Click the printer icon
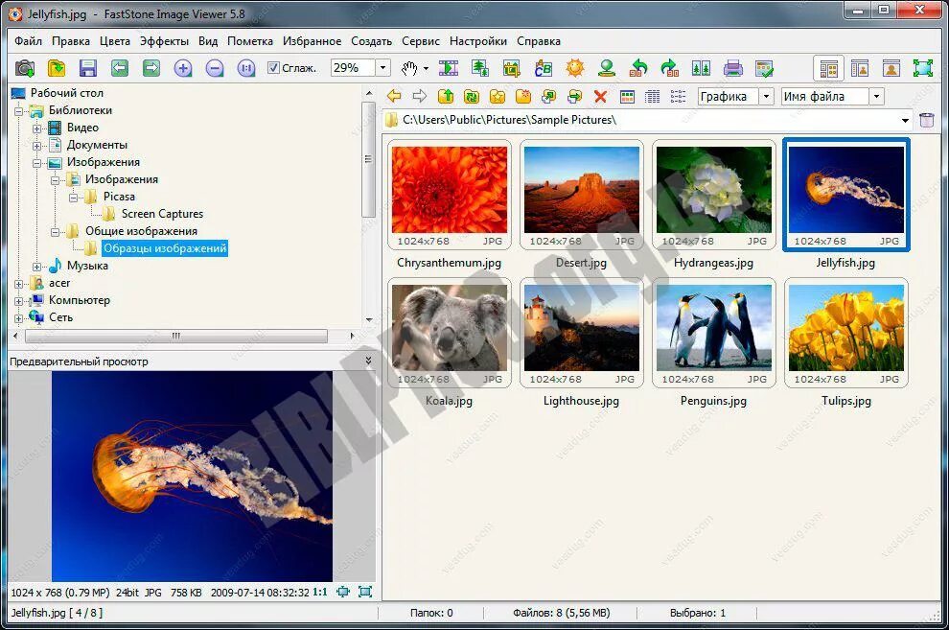 click(x=733, y=68)
